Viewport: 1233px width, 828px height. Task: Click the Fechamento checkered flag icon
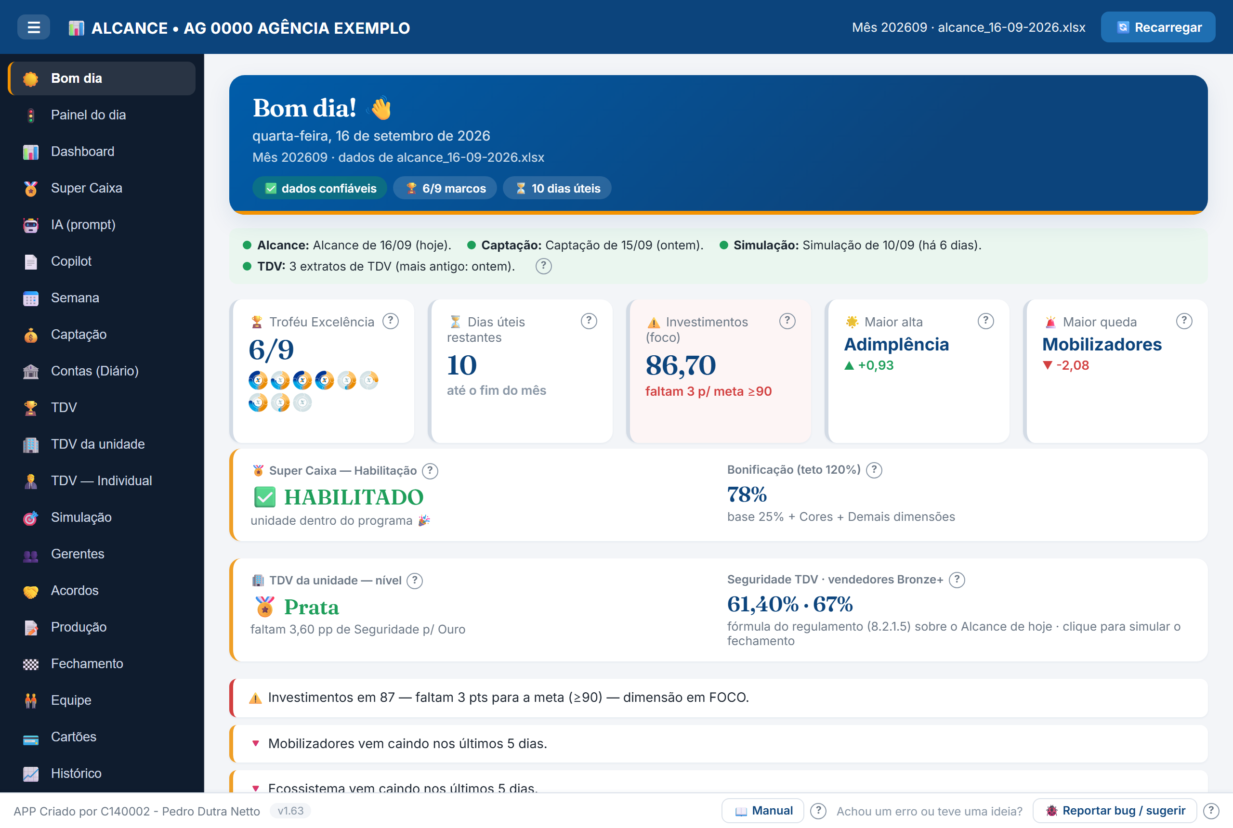31,664
